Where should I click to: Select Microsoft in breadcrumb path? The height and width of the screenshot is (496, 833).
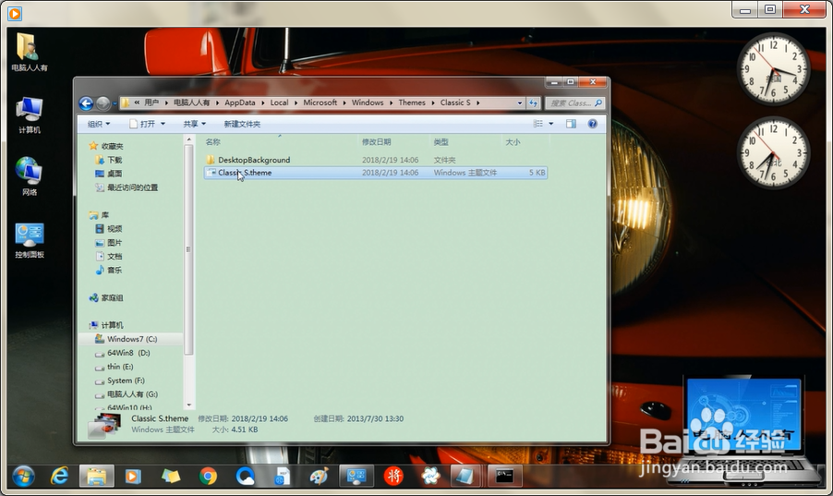point(320,103)
